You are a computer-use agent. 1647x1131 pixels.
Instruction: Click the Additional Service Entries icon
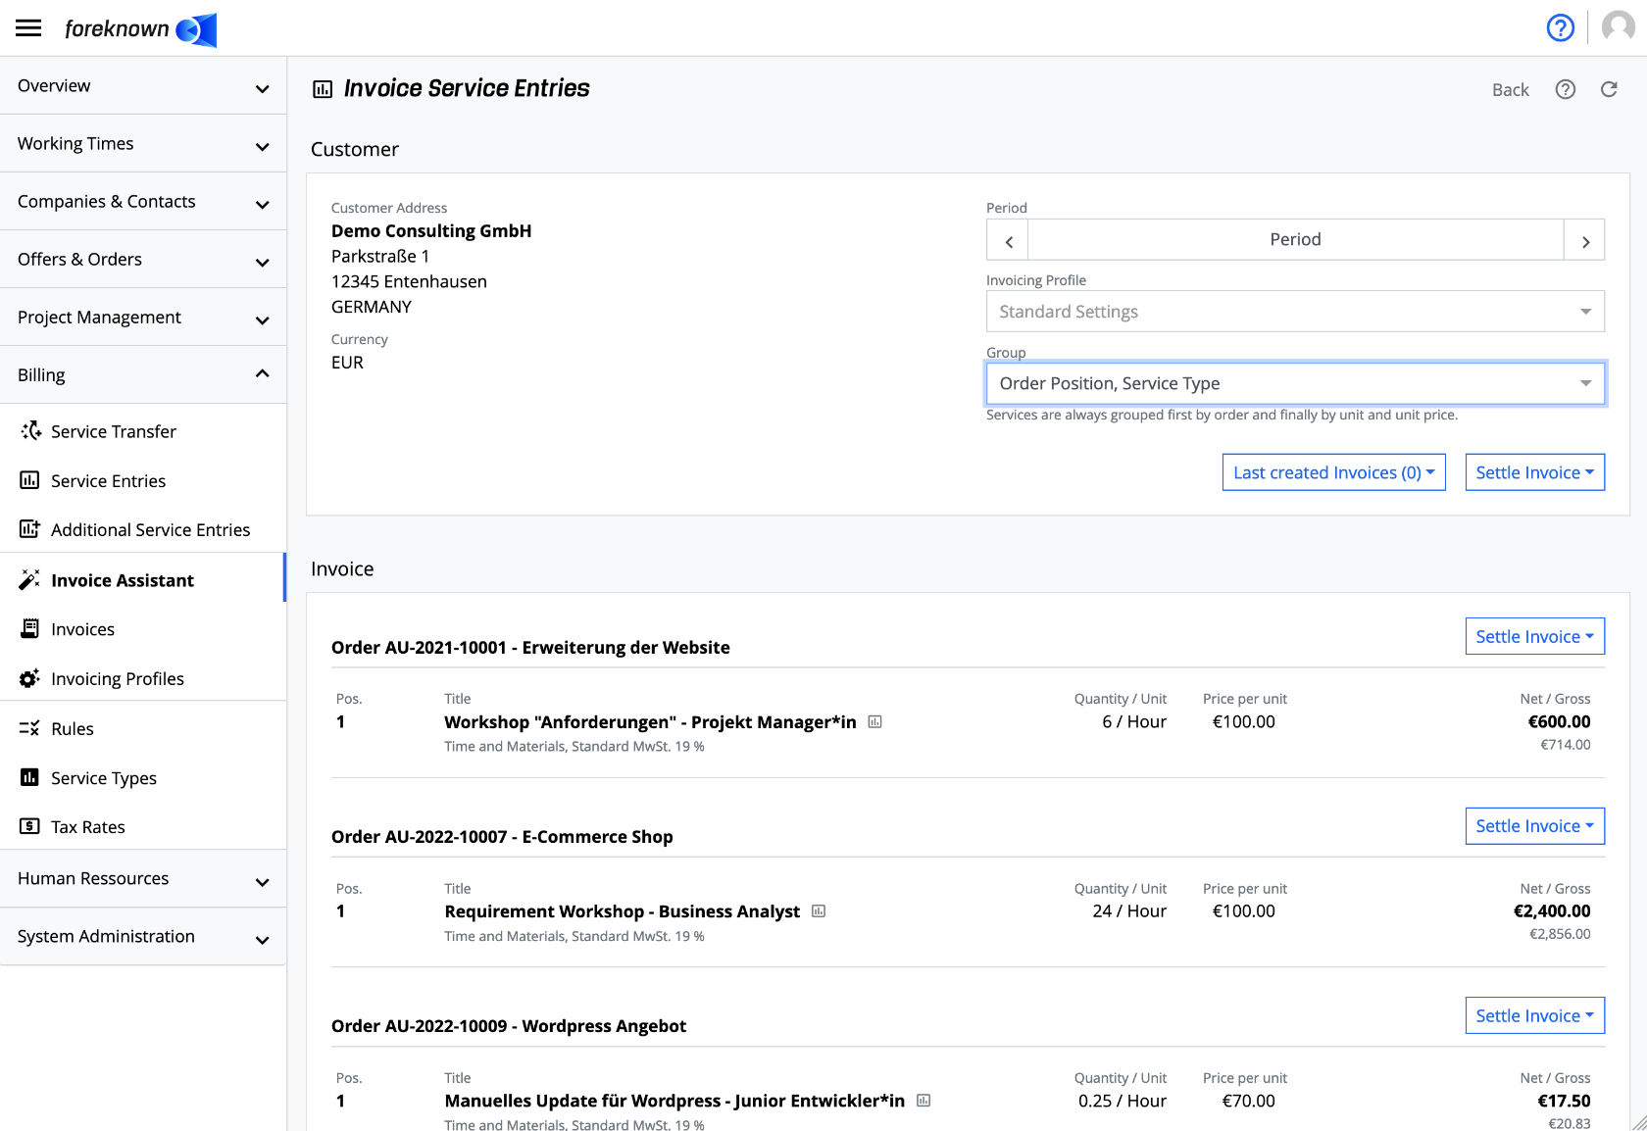30,529
